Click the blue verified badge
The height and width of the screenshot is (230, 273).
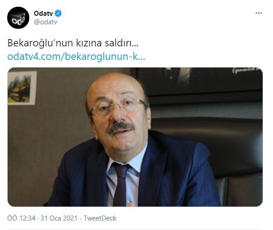(x=58, y=14)
